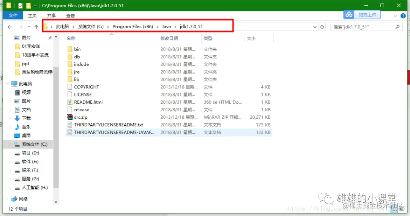Expand the 项目 (D:) drive node
The image size is (410, 216).
coord(10,153)
